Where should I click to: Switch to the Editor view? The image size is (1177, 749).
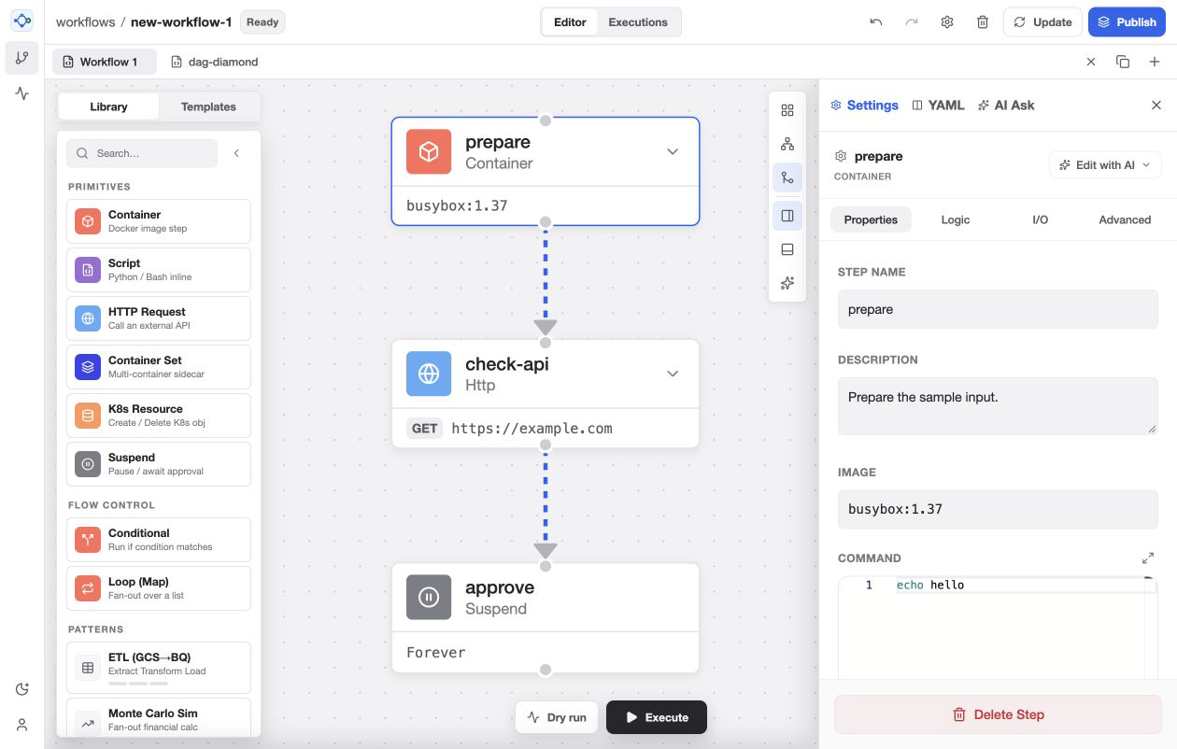[570, 22]
